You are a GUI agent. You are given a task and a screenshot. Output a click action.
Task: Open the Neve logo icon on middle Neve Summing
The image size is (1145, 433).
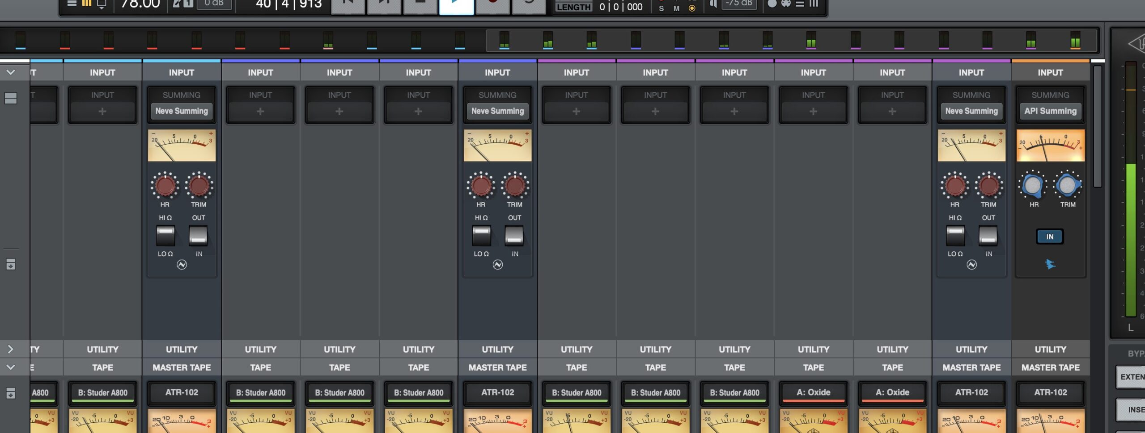click(x=498, y=265)
